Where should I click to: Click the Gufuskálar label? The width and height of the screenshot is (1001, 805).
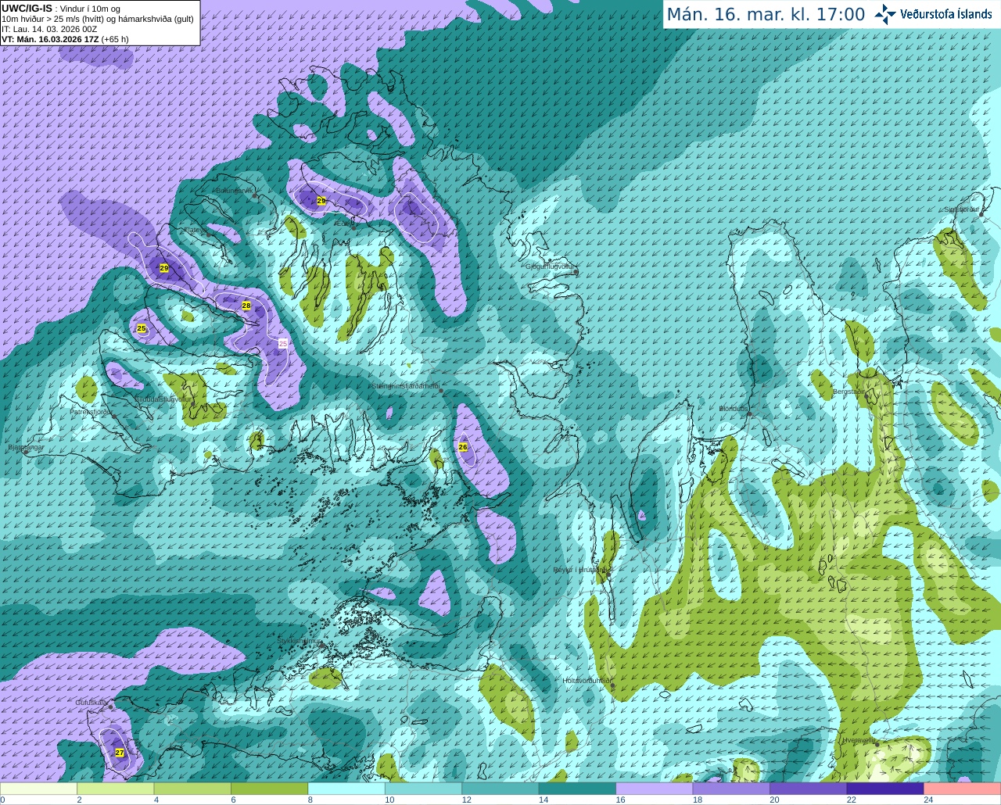[x=91, y=703]
